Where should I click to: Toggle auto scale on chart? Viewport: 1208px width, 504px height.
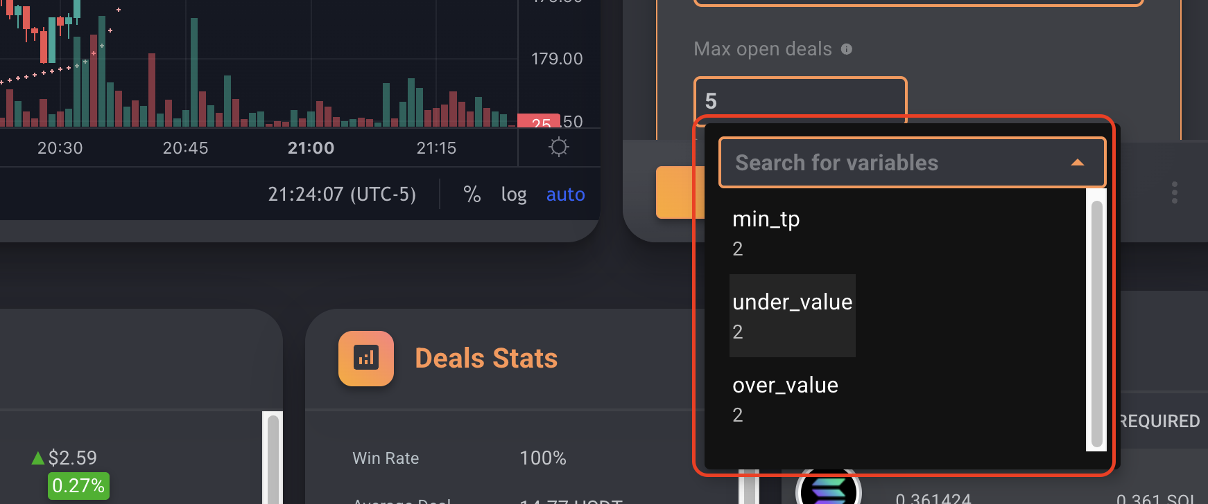566,195
